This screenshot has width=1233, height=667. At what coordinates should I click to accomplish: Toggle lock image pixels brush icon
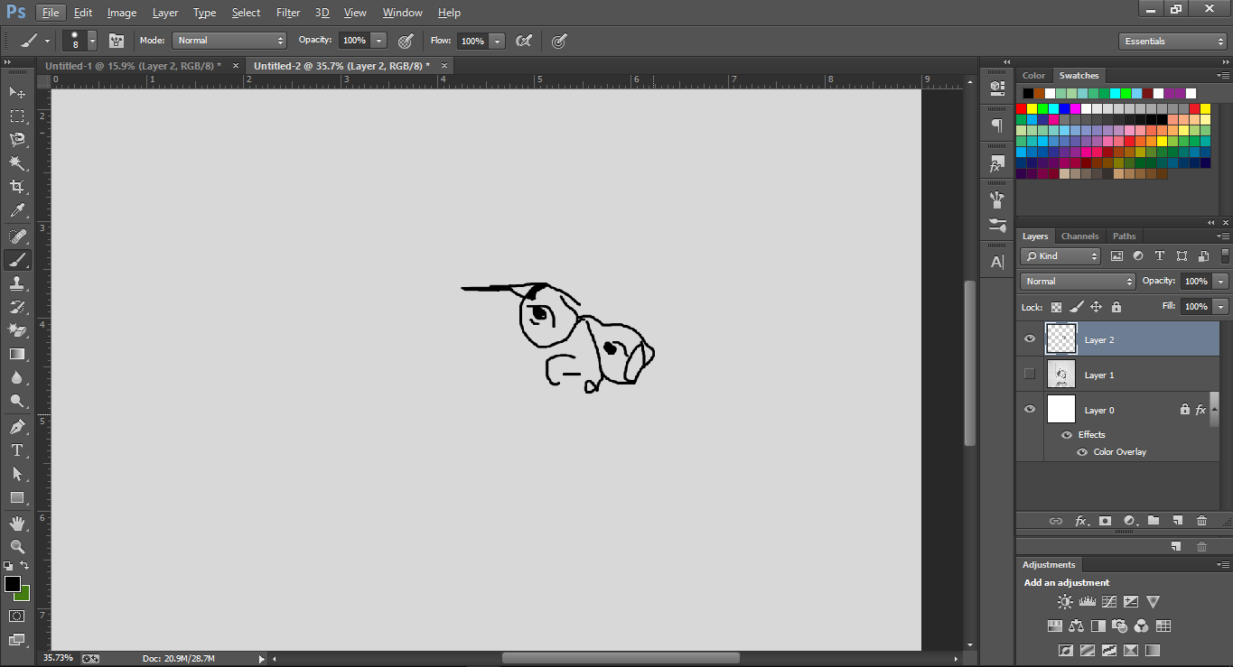point(1076,307)
